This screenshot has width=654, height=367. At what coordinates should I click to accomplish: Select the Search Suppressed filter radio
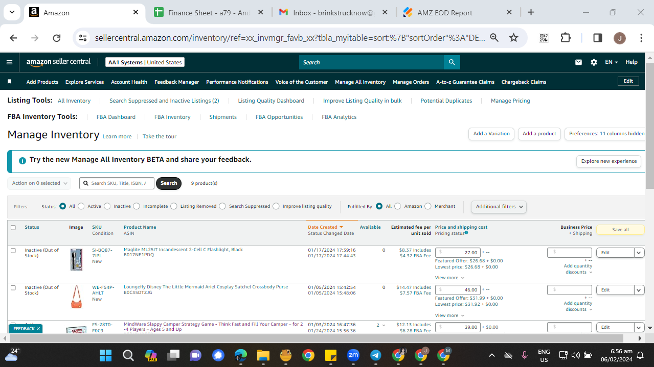coord(222,206)
